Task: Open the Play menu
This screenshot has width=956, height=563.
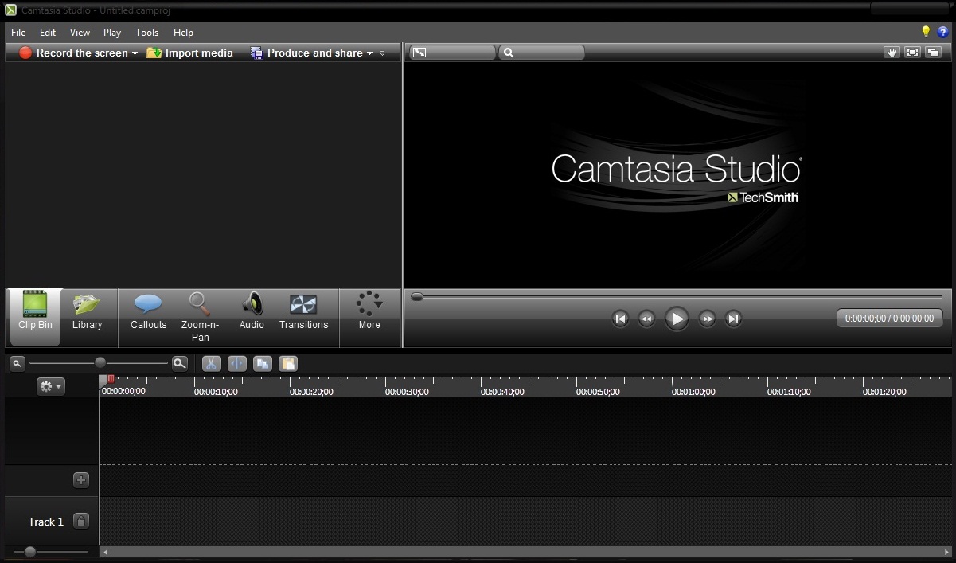Action: click(x=112, y=33)
